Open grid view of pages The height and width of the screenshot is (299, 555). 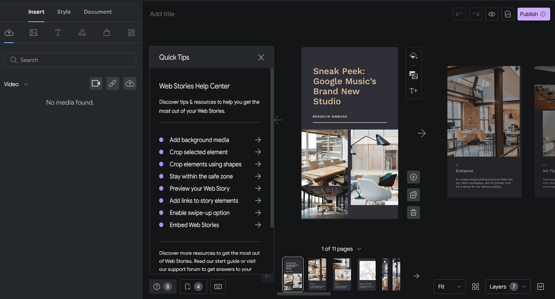pos(476,287)
